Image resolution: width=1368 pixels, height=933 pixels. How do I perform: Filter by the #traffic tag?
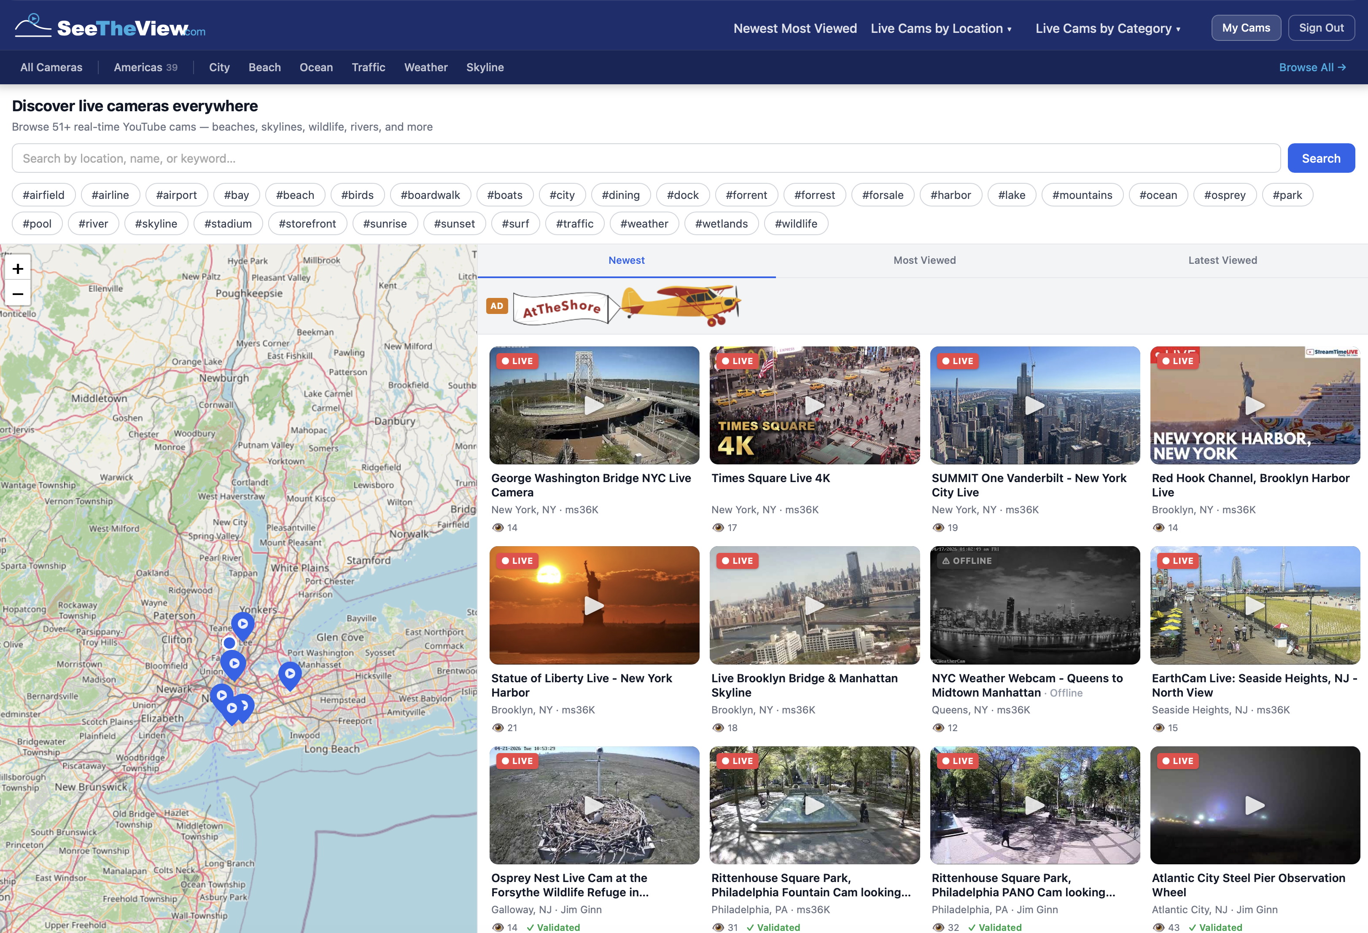point(574,223)
